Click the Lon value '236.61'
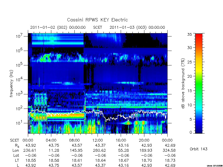This screenshot has height=167, width=223. 29,150
